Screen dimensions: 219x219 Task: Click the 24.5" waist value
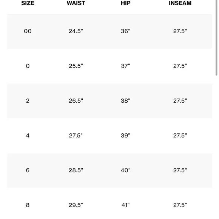point(76,31)
